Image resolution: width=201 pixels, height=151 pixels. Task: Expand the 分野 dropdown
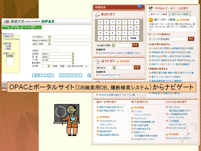click(x=58, y=60)
